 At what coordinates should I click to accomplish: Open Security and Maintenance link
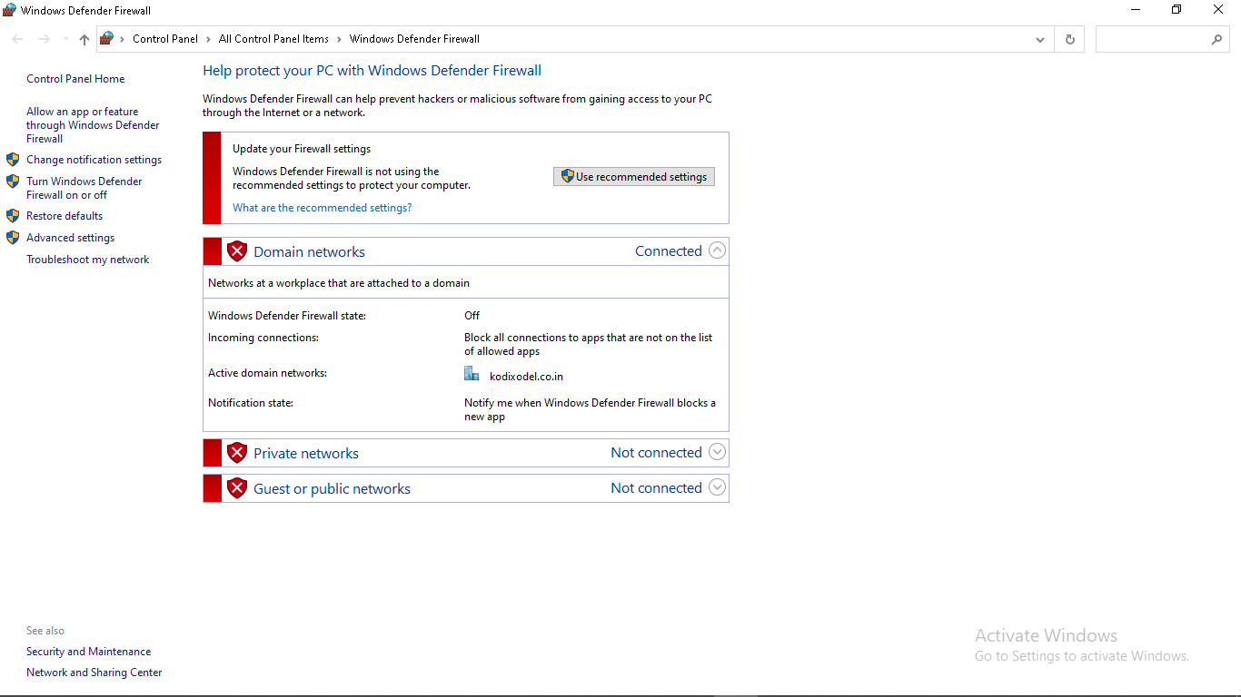[x=88, y=652]
